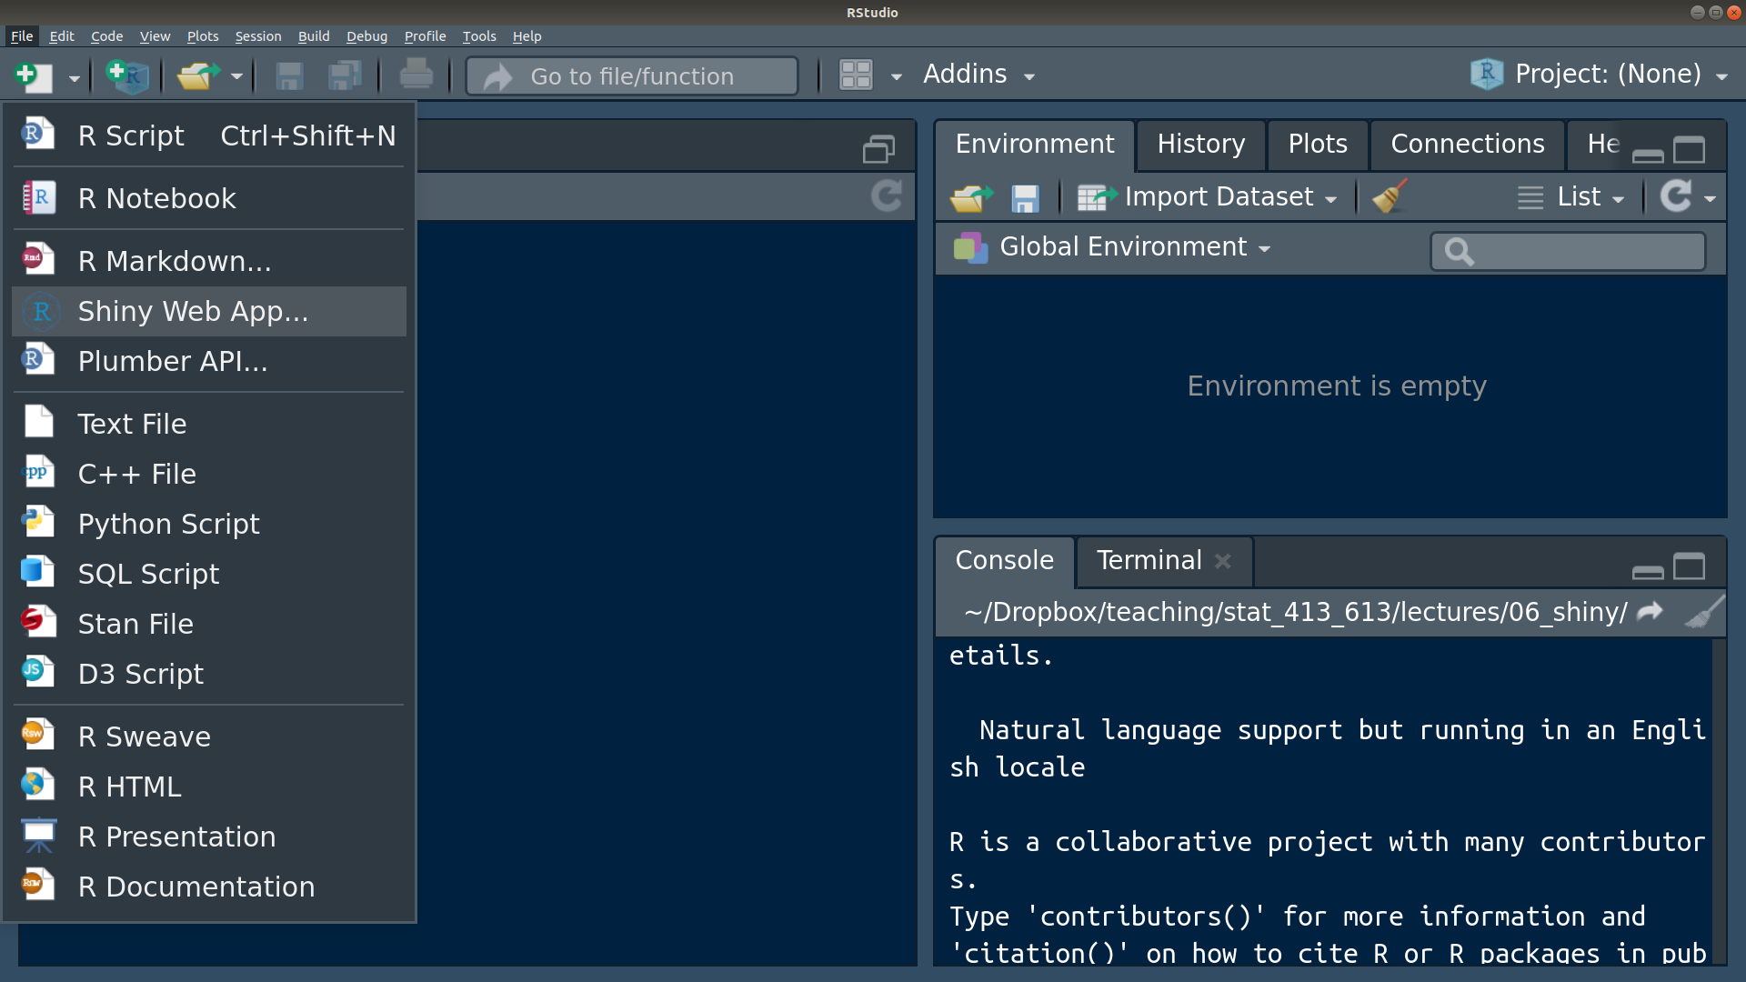
Task: Select R Documentation menu entry
Action: click(209, 887)
